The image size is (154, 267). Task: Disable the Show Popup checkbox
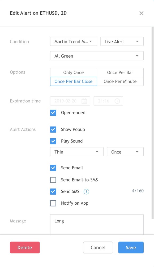[x=53, y=130]
